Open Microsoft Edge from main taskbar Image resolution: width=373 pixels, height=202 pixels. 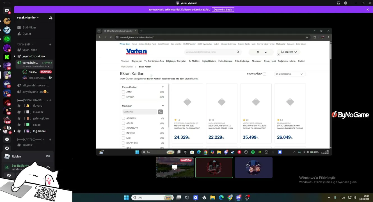coord(221,198)
